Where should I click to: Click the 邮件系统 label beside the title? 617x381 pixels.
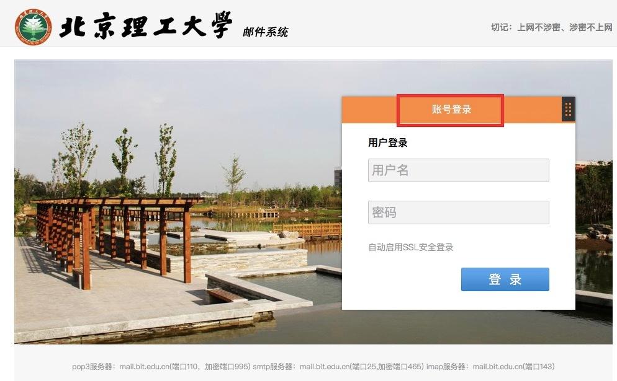pos(266,32)
